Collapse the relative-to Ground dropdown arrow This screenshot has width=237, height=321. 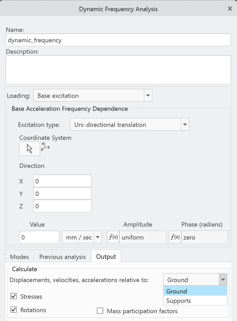tap(223, 280)
